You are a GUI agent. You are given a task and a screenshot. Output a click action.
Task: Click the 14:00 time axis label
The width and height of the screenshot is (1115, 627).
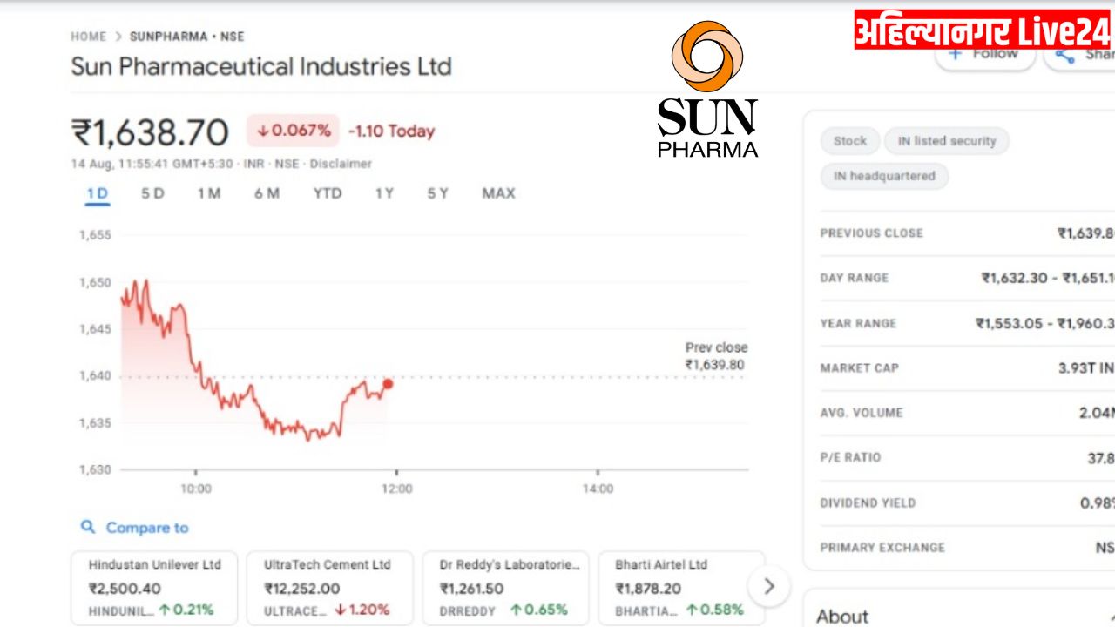[x=598, y=489]
